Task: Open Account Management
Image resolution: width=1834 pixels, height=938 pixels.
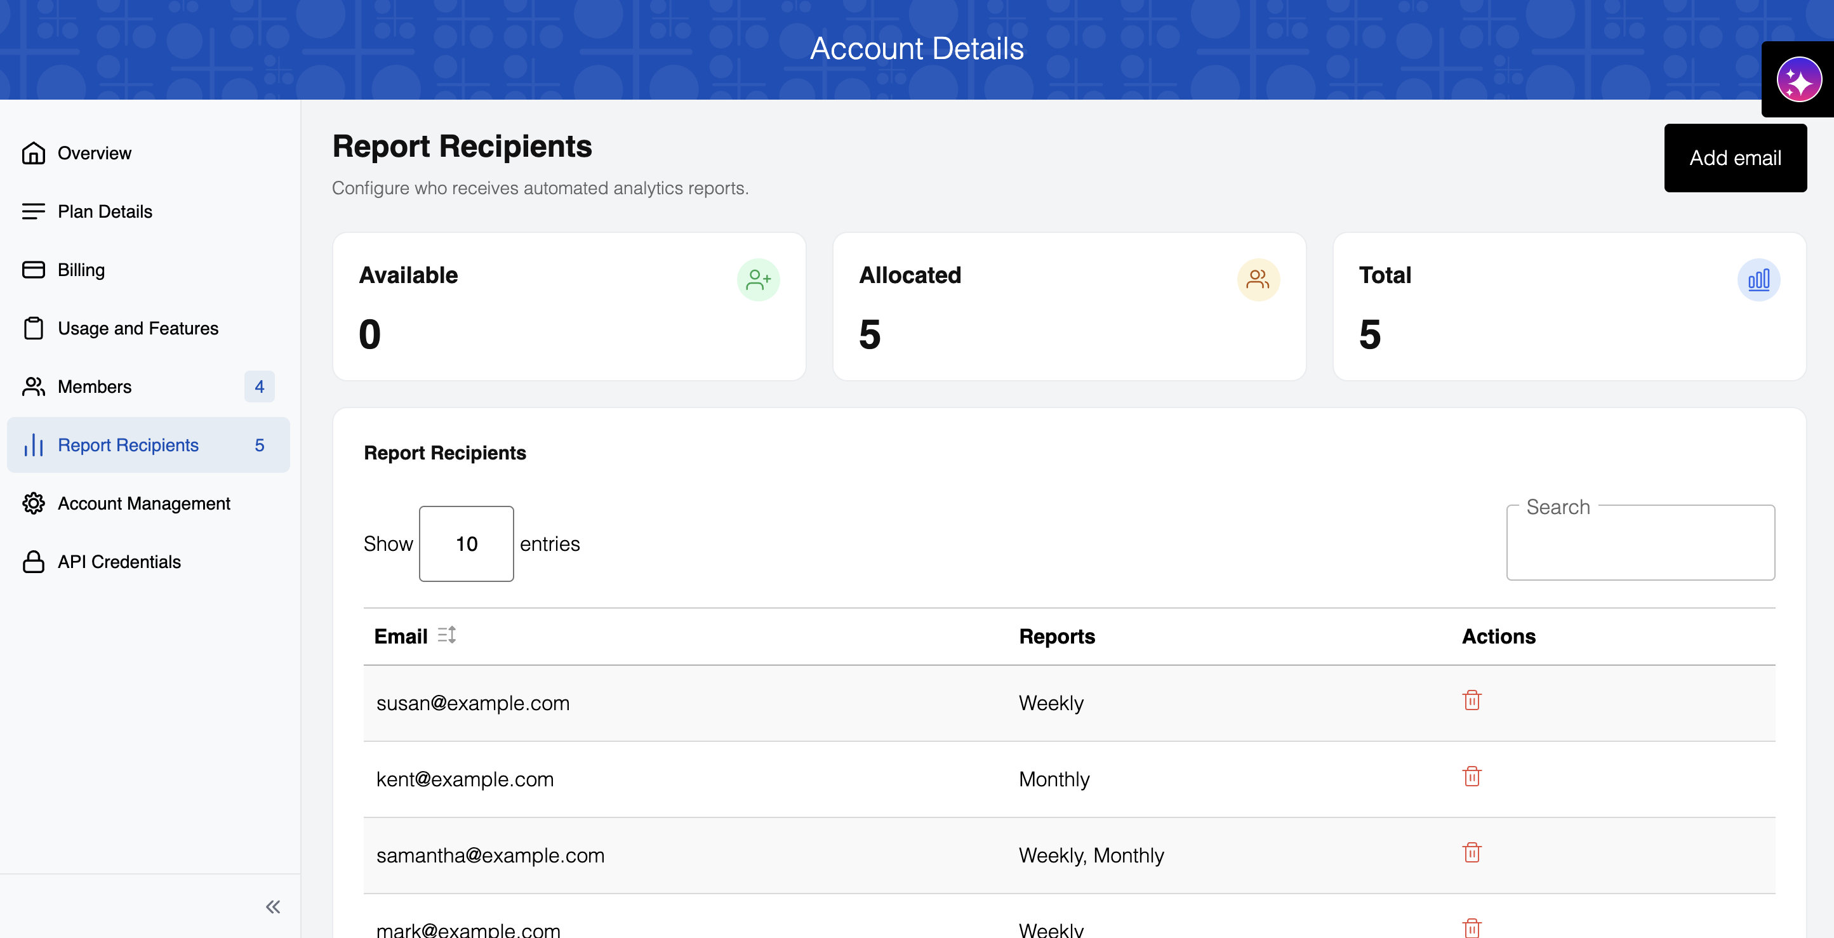Action: 148,503
